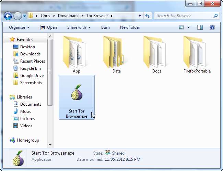The width and height of the screenshot is (223, 171).
Task: Expand the arrow after Tor Browser breadcrumb
Action: [x=112, y=16]
